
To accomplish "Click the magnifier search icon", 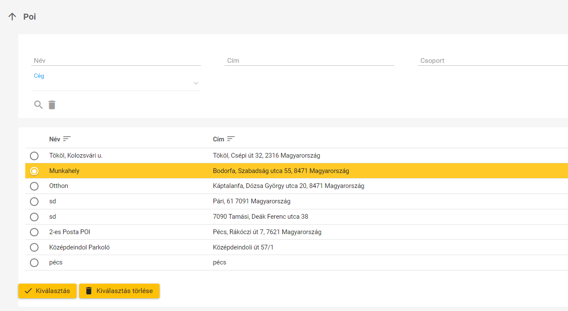I will (x=38, y=105).
